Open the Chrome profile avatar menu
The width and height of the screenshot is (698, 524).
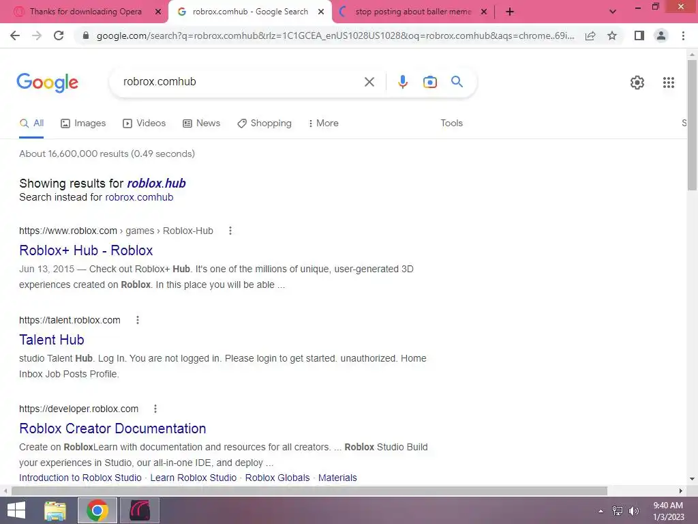(x=661, y=35)
